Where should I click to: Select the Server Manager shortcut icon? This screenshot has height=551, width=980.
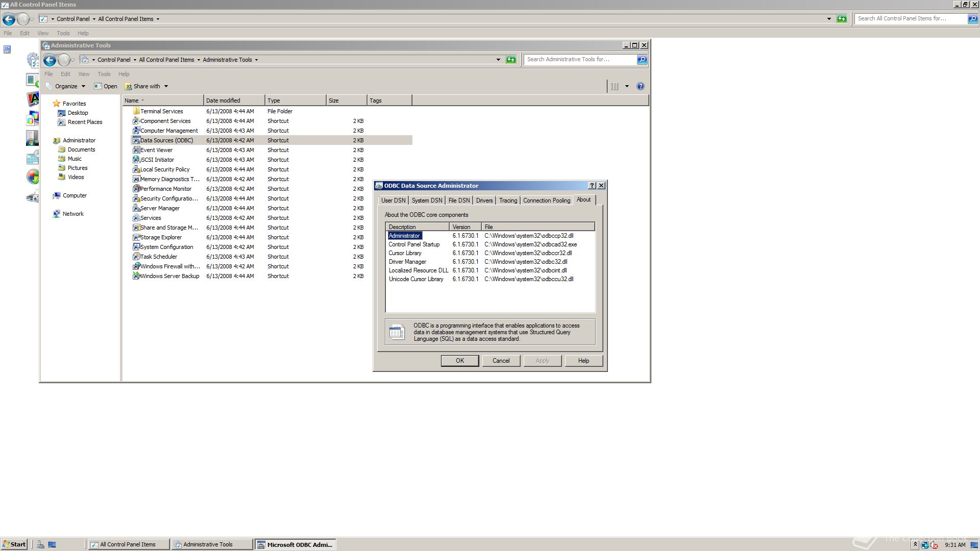click(x=136, y=208)
